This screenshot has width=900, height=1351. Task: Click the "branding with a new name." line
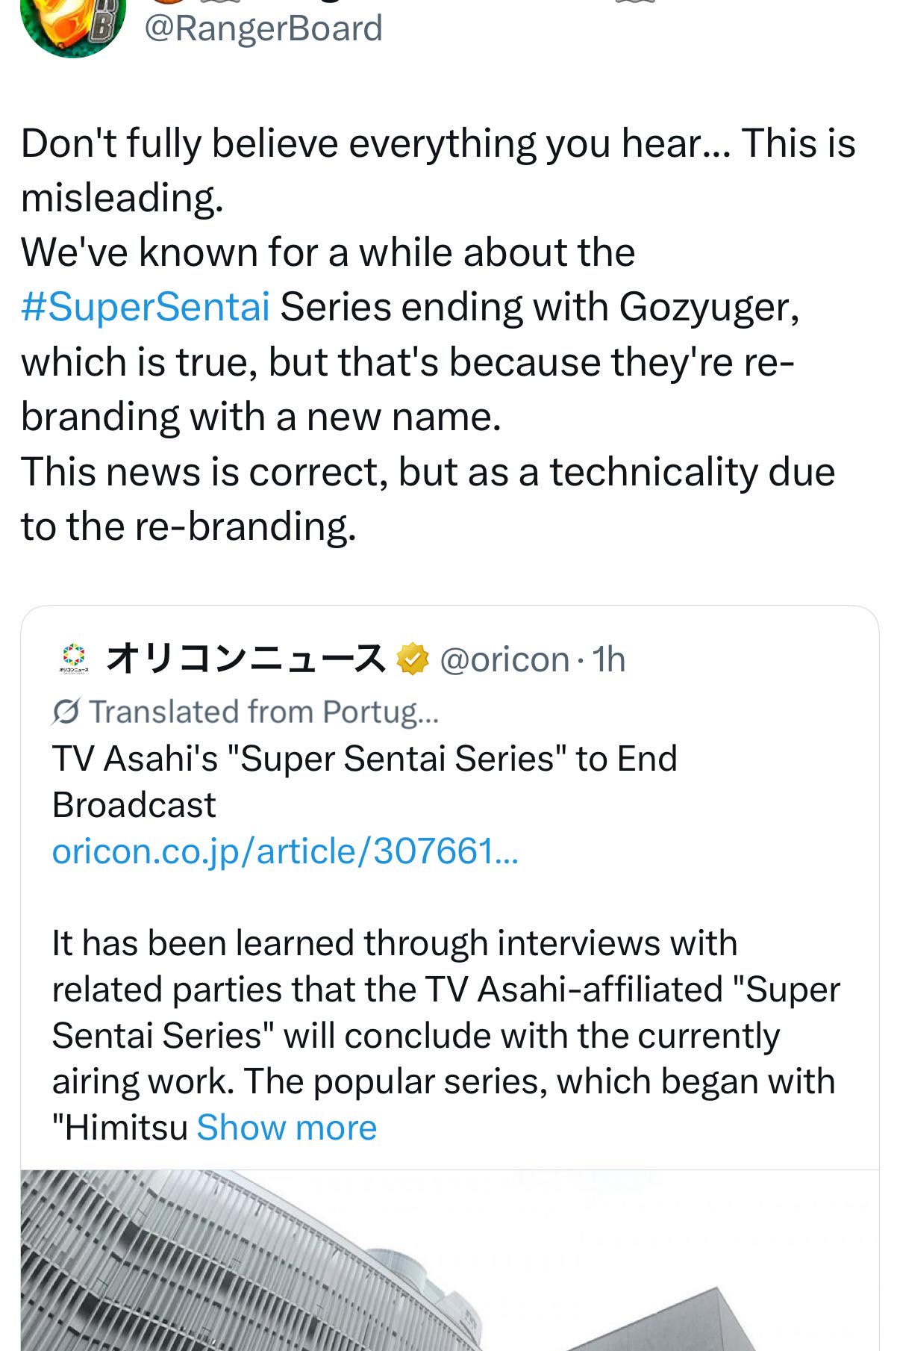tap(260, 417)
